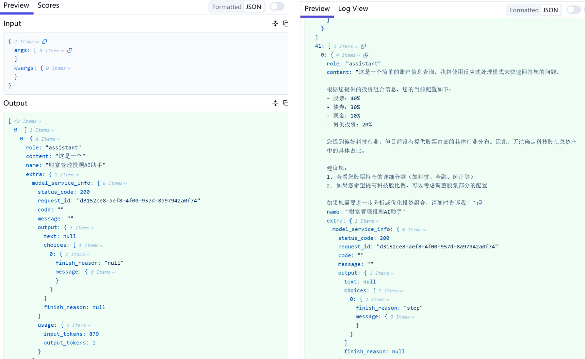Collapse right message 0 Items object
Image resolution: width=585 pixels, height=359 pixels.
pyautogui.click(x=413, y=317)
